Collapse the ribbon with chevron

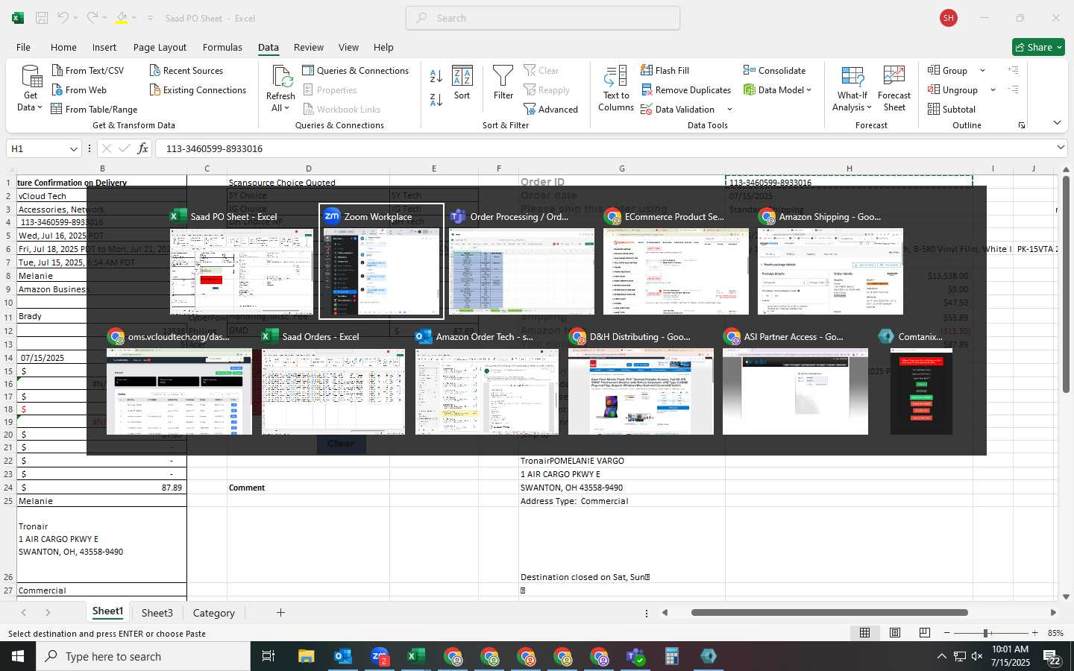pos(1057,123)
